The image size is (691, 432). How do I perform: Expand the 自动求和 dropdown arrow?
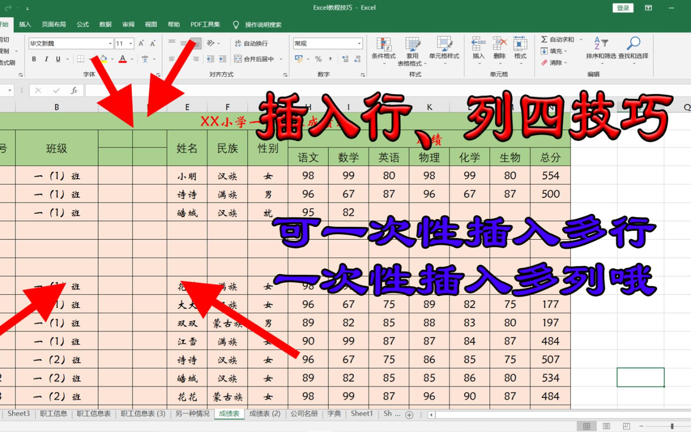[x=581, y=39]
